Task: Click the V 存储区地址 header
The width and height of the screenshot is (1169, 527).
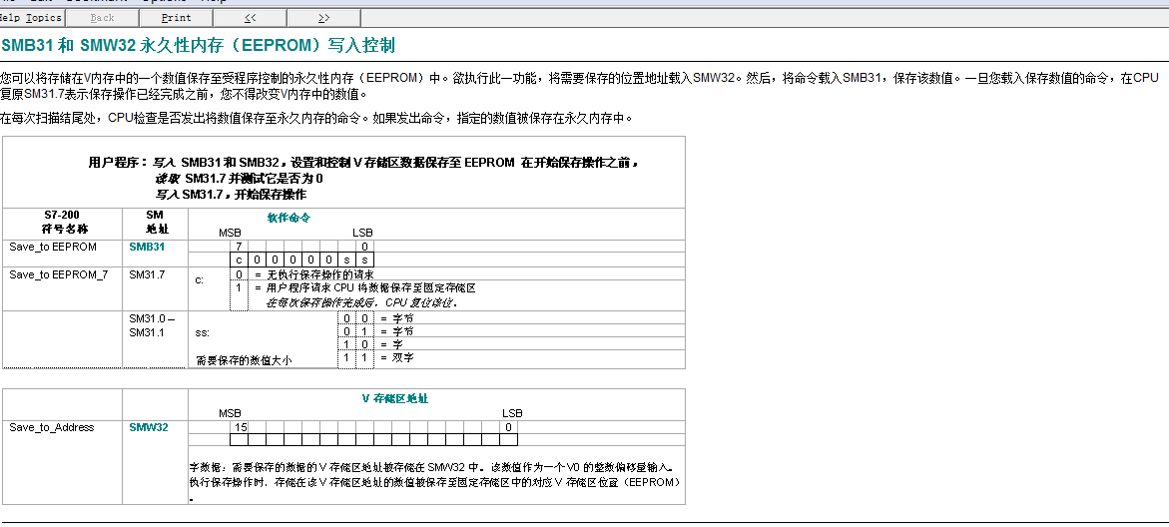Action: 394,398
